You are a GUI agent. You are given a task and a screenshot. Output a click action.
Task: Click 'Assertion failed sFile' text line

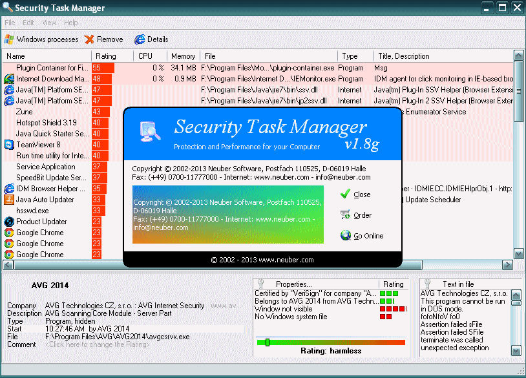coord(452,324)
